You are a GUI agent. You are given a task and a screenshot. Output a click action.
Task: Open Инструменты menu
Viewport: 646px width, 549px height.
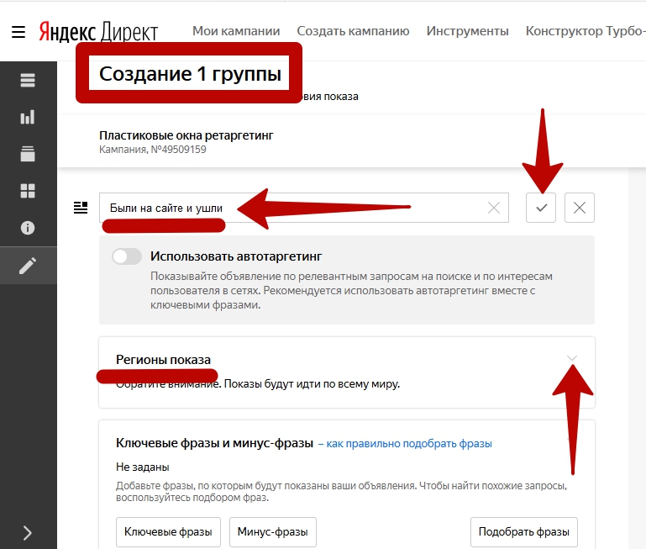(x=468, y=31)
